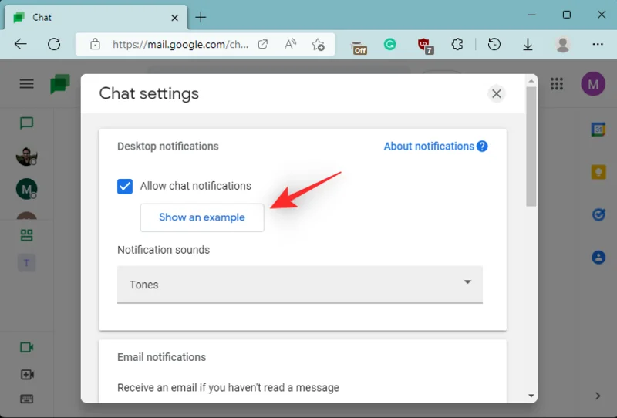Activate Read aloud in the address bar
The width and height of the screenshot is (617, 418).
pyautogui.click(x=291, y=44)
